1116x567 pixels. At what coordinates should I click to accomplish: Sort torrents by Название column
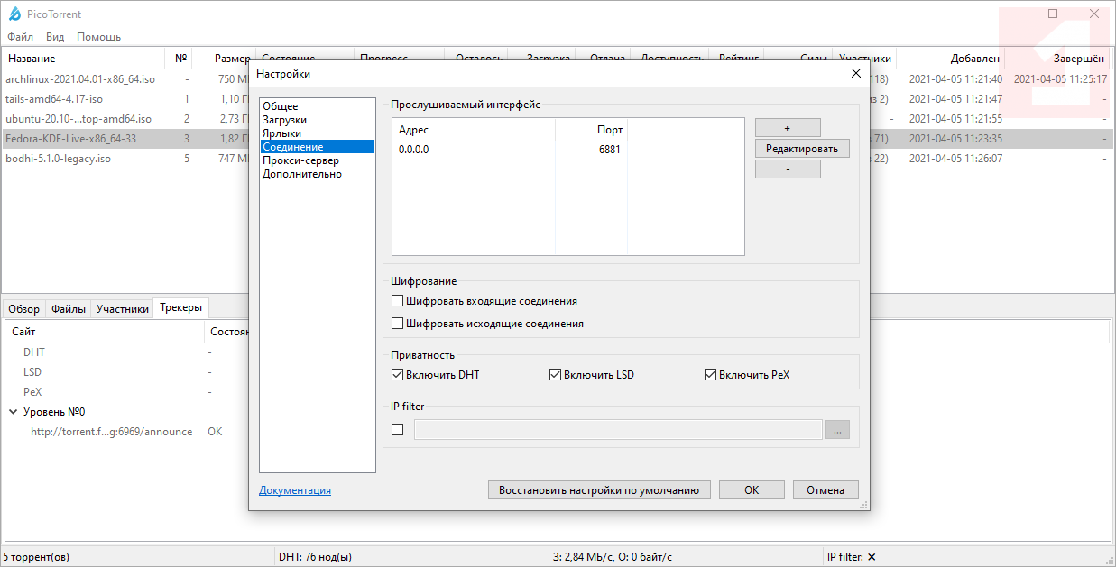coord(84,59)
